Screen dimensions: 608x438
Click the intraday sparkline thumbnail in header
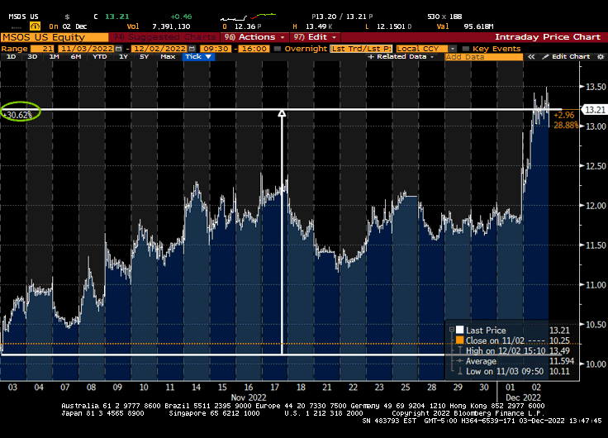(248, 17)
